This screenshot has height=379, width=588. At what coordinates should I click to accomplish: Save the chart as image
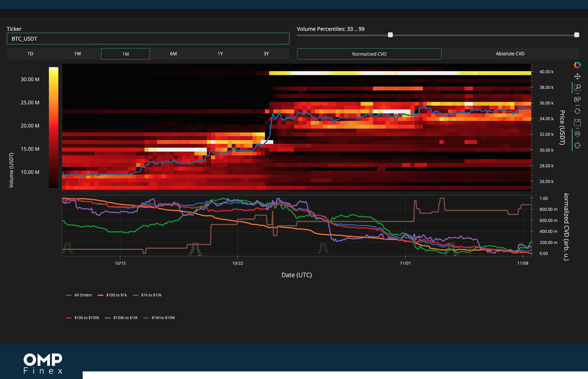(577, 122)
